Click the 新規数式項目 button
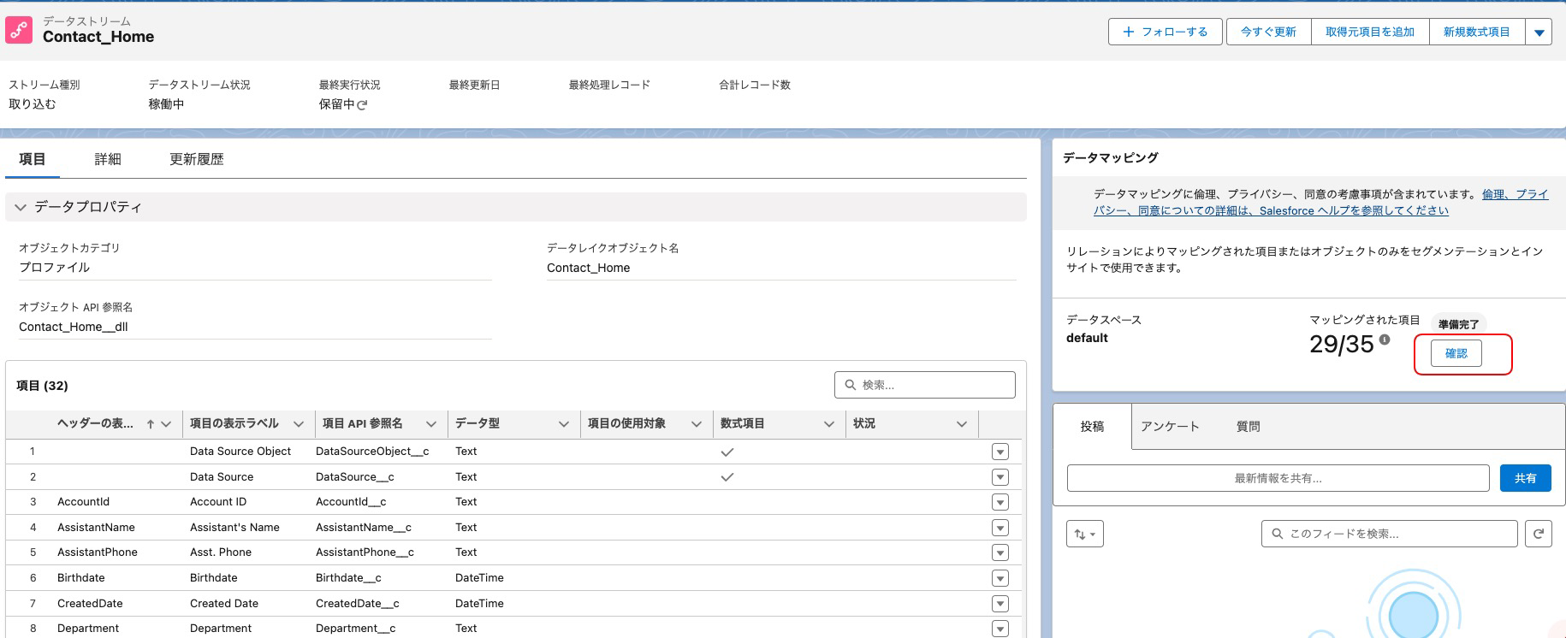1566x638 pixels. (x=1477, y=32)
